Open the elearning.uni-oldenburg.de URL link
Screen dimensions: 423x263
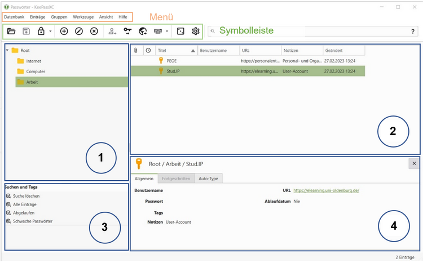(x=327, y=190)
